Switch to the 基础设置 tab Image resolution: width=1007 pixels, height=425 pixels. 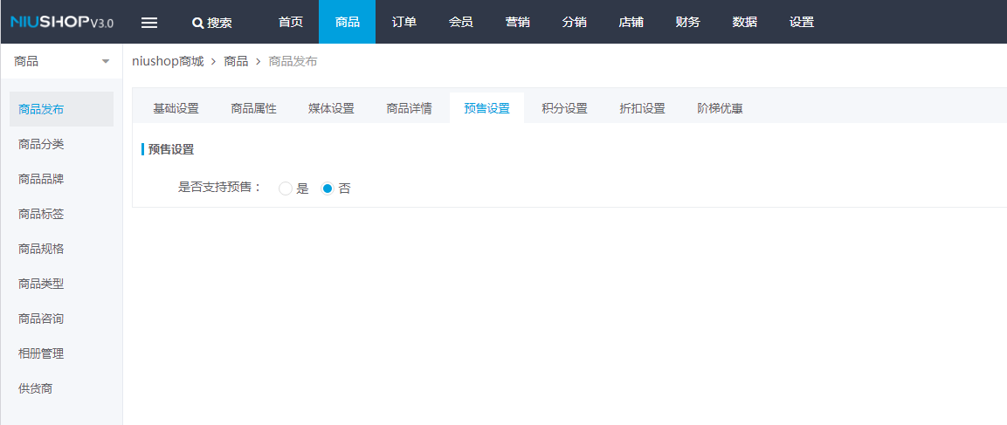(x=176, y=108)
